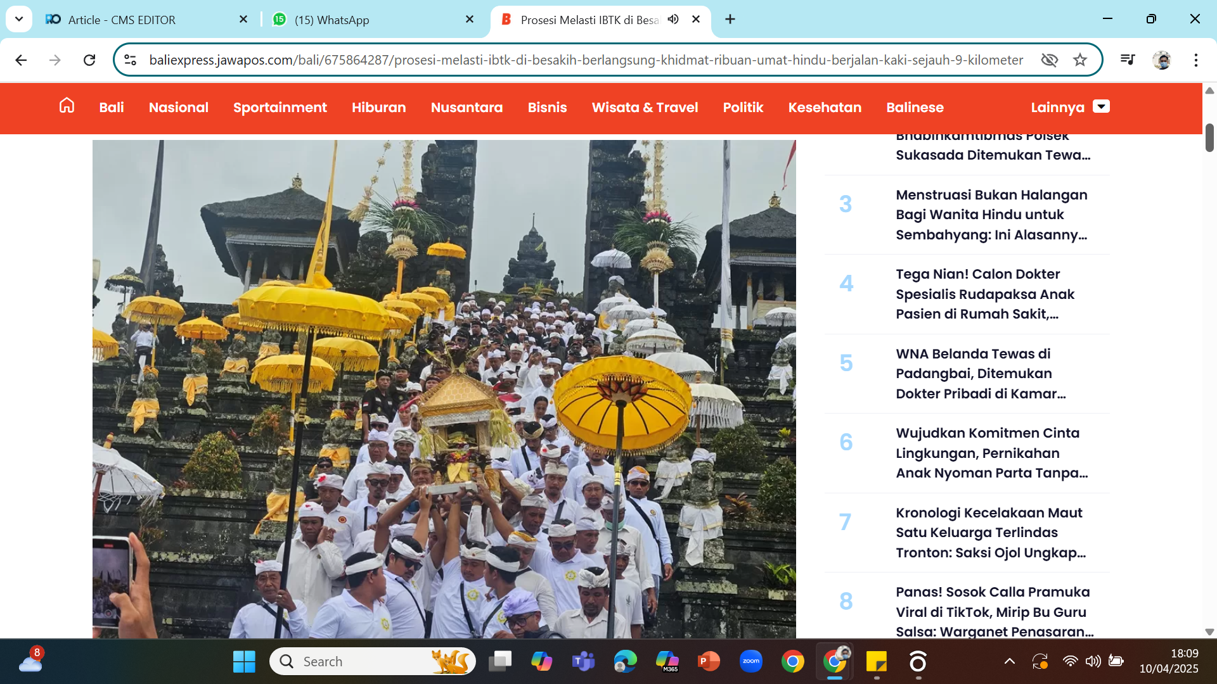
Task: Open Chrome three-dot menu
Action: point(1196,60)
